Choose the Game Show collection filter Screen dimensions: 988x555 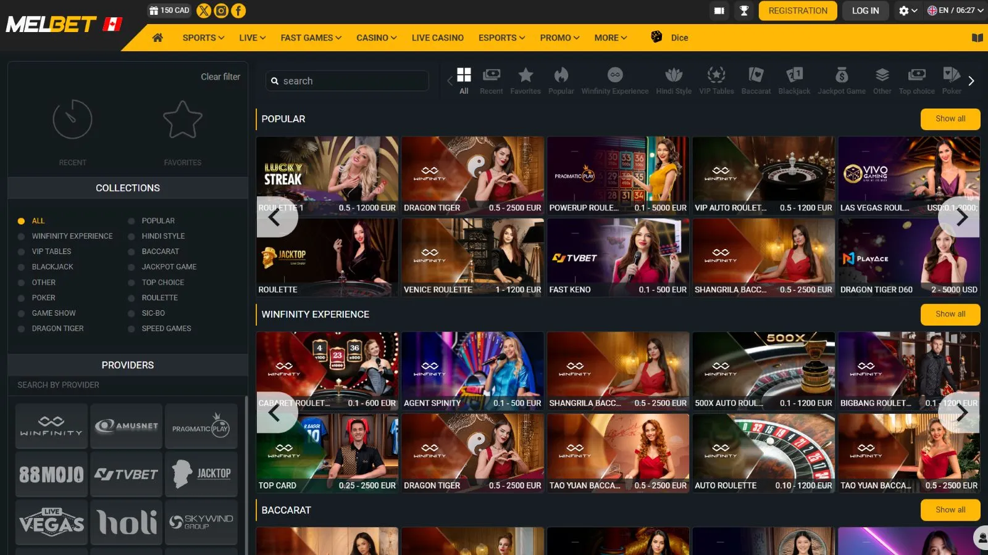(22, 313)
